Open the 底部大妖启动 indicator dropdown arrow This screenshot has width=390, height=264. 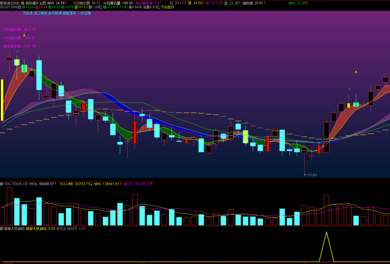click(x=2, y=228)
